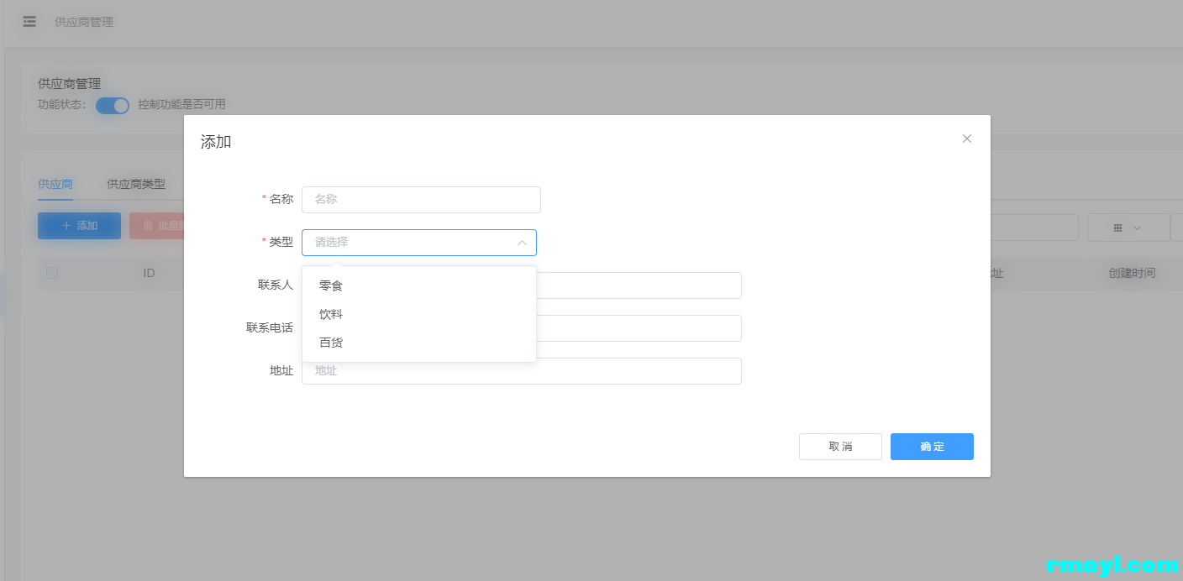Click the 联系电话 input field
The width and height of the screenshot is (1183, 581).
639,328
